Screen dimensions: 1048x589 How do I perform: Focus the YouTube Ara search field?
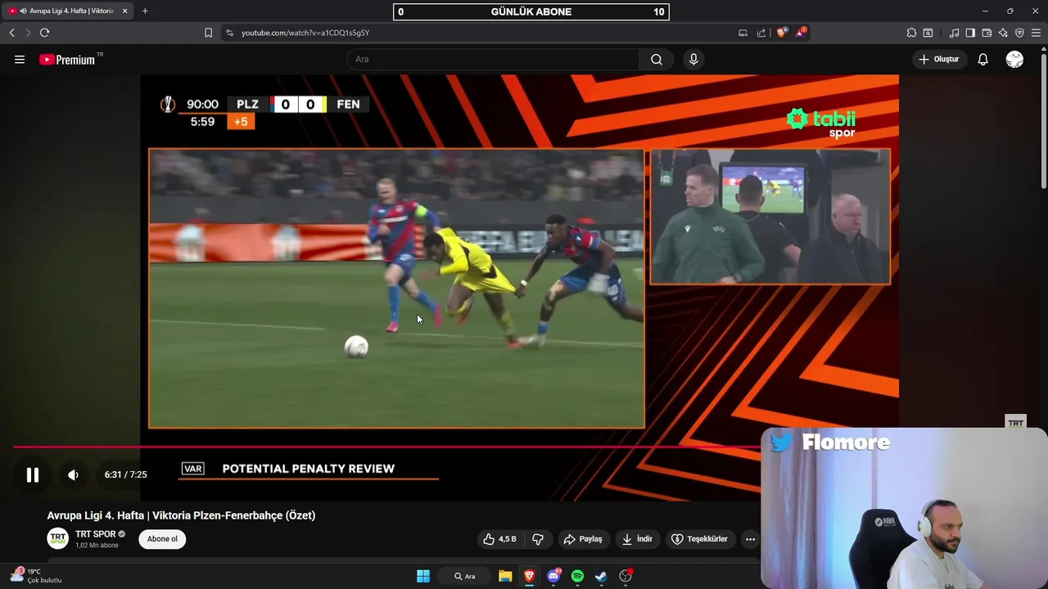click(493, 59)
